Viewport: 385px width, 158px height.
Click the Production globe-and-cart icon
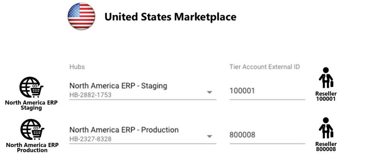point(32,129)
